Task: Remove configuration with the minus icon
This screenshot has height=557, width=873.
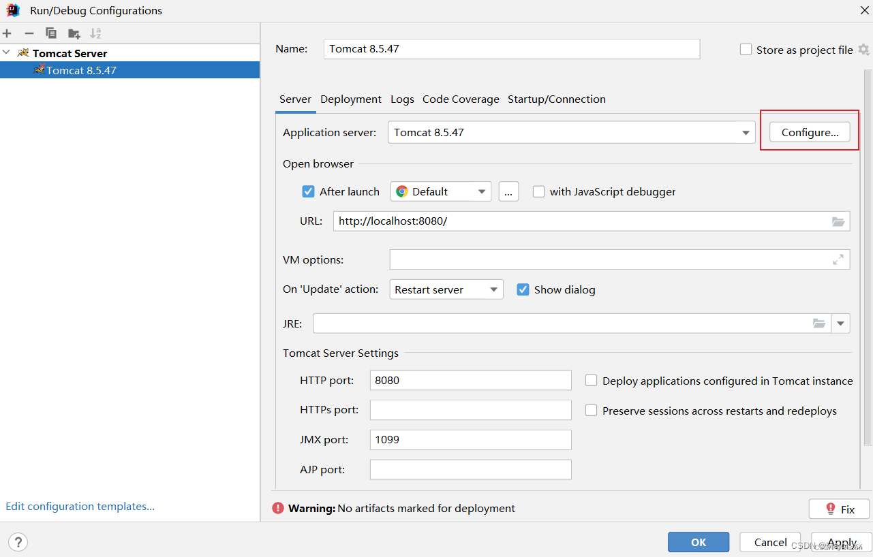Action: [29, 33]
